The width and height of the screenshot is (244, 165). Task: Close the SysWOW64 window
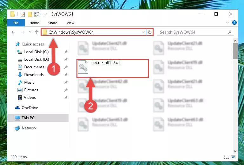point(230,14)
